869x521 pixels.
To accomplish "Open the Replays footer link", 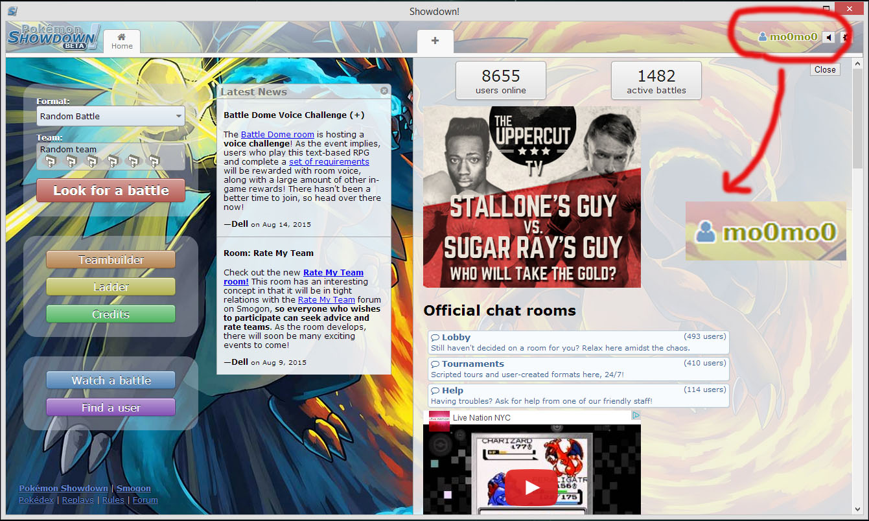I will click(x=78, y=500).
